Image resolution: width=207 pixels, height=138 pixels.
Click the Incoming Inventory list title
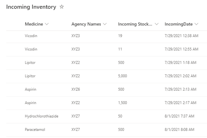31,7
